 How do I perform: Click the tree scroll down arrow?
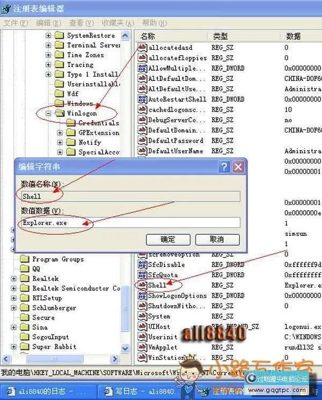[x=125, y=349]
